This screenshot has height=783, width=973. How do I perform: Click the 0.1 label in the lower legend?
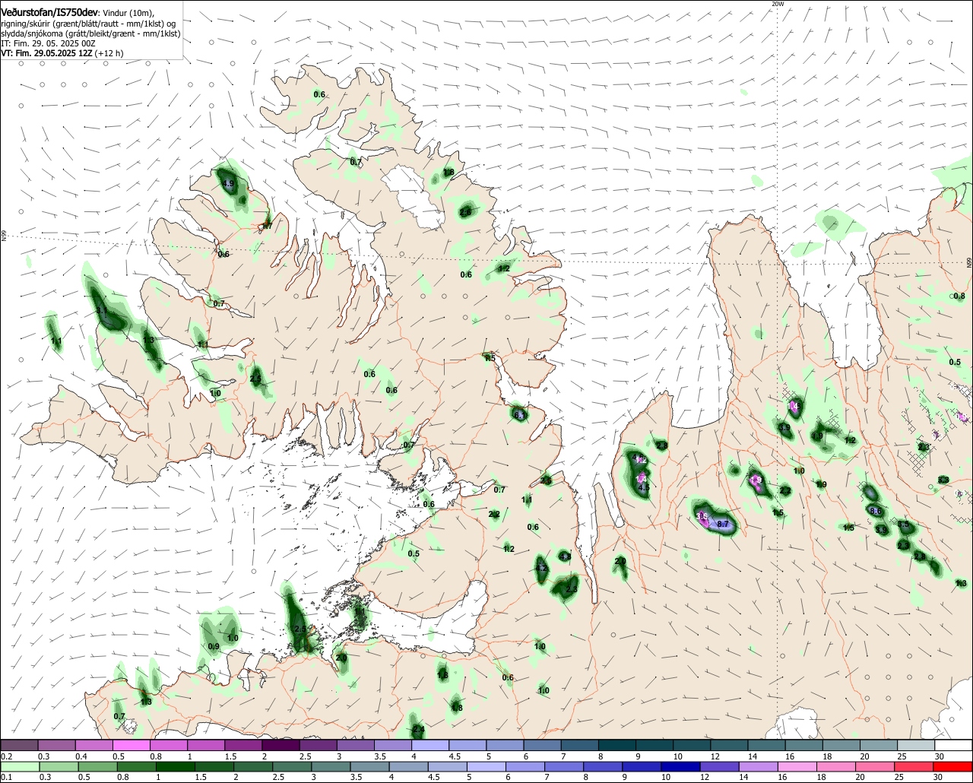click(6, 777)
